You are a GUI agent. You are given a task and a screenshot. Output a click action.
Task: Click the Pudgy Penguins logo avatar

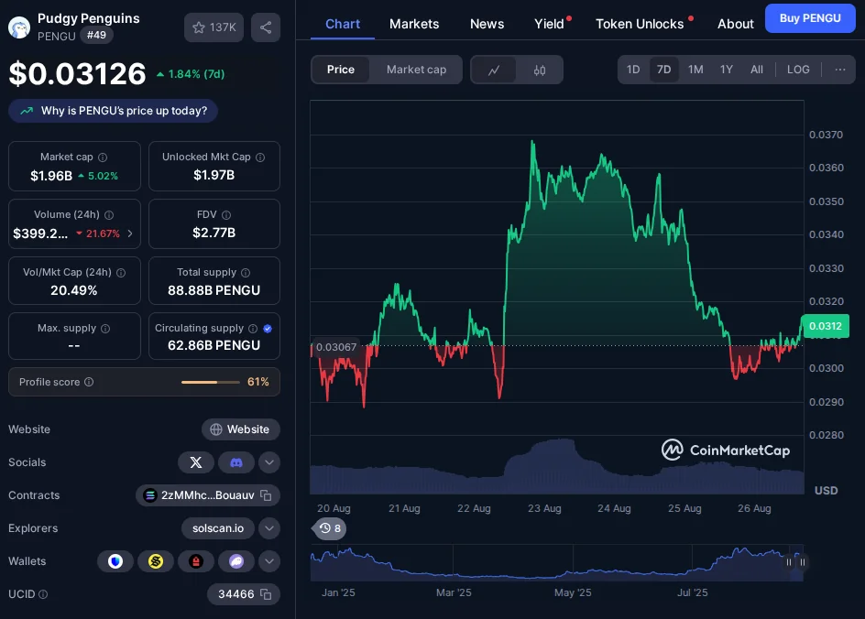(x=19, y=27)
